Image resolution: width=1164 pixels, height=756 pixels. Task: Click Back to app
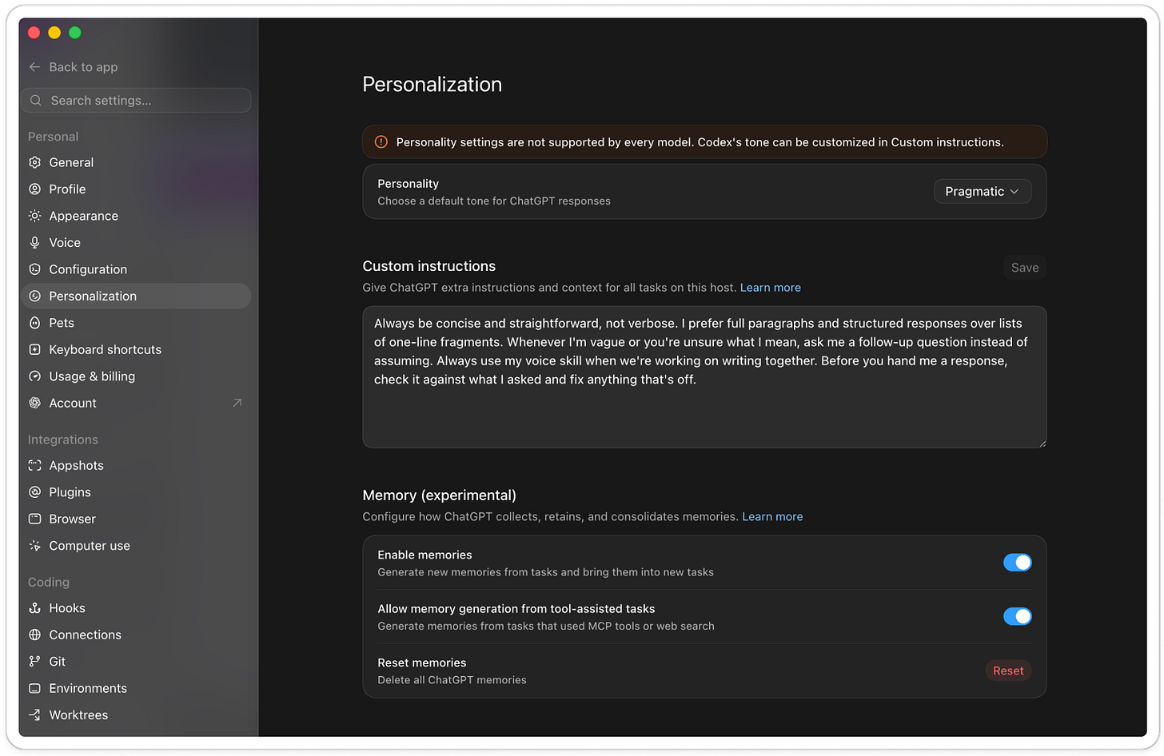[74, 67]
